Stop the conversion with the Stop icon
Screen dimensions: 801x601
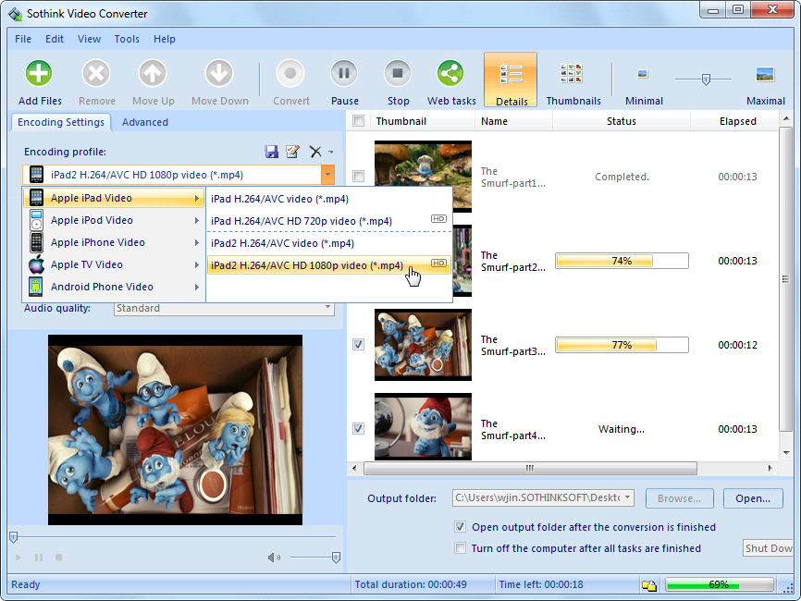[398, 74]
